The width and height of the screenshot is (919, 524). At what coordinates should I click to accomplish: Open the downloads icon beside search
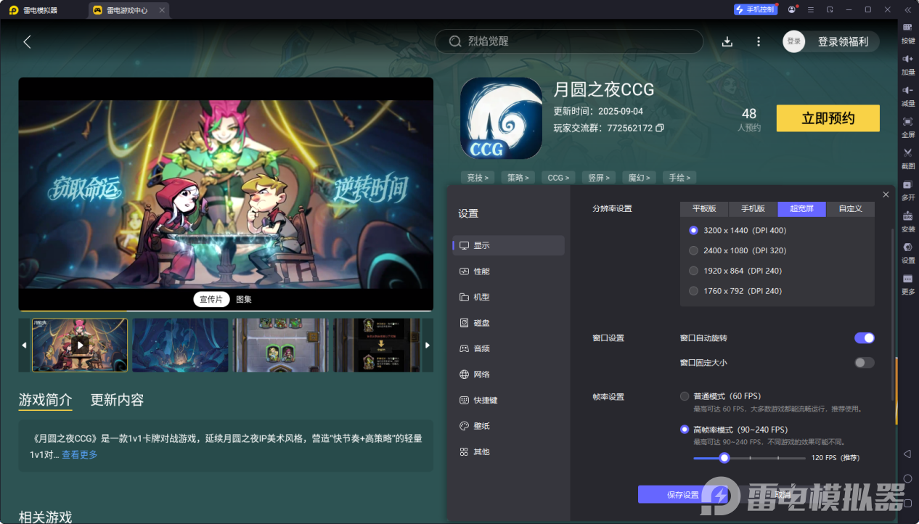pyautogui.click(x=727, y=41)
